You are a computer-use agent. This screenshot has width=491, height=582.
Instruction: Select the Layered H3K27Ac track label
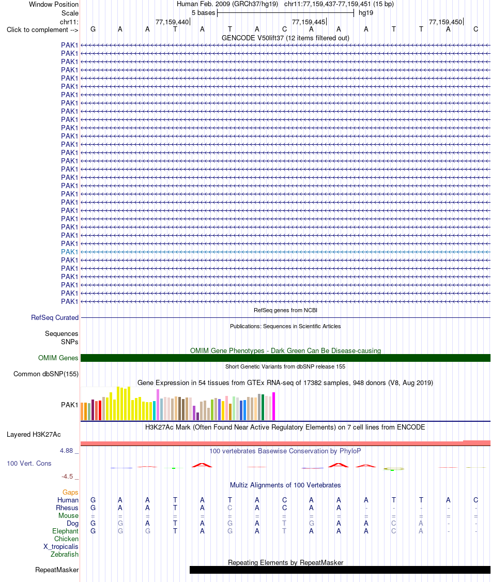point(34,434)
